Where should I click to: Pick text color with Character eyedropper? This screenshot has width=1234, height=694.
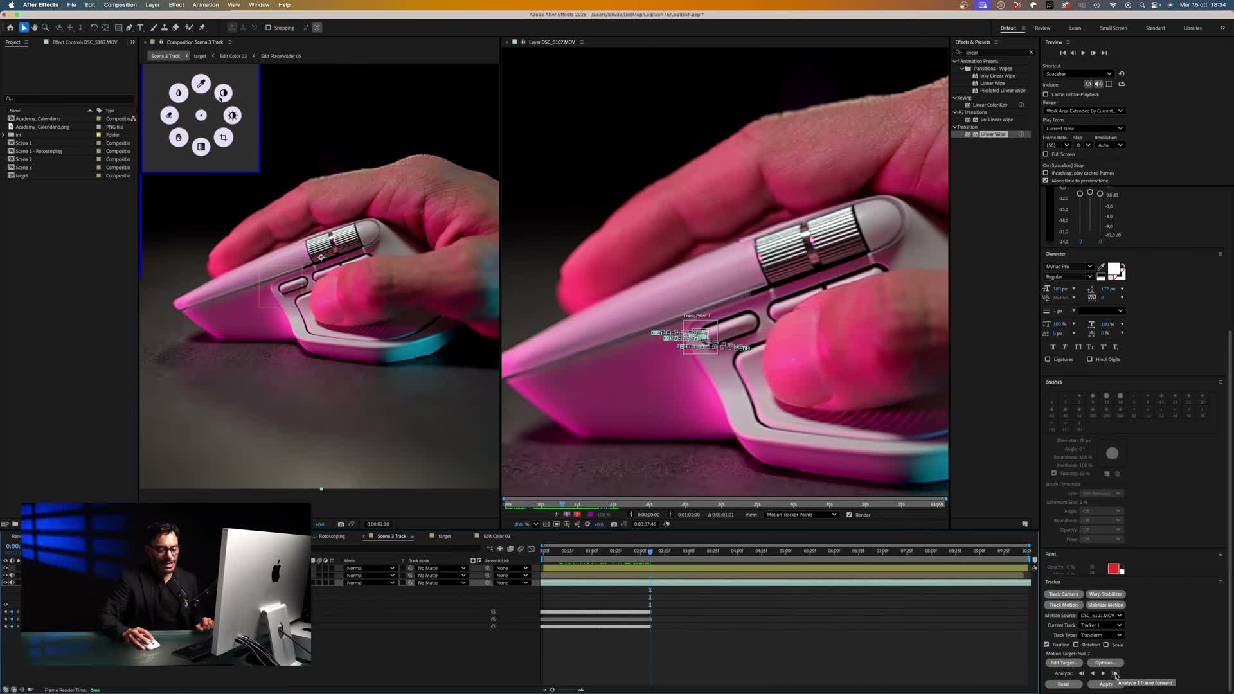pyautogui.click(x=1101, y=267)
